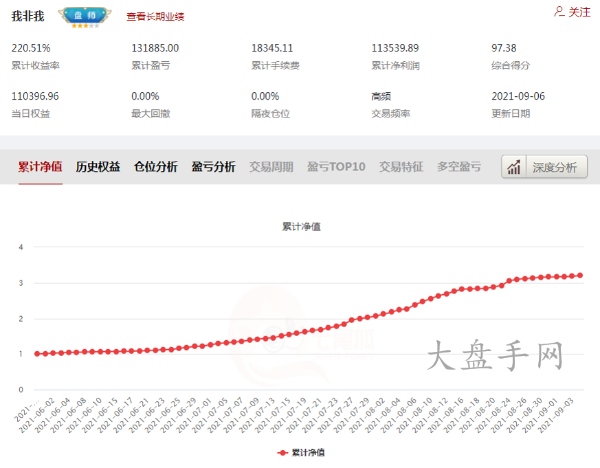Click the 盘师 badge icon
600x468 pixels.
84,16
